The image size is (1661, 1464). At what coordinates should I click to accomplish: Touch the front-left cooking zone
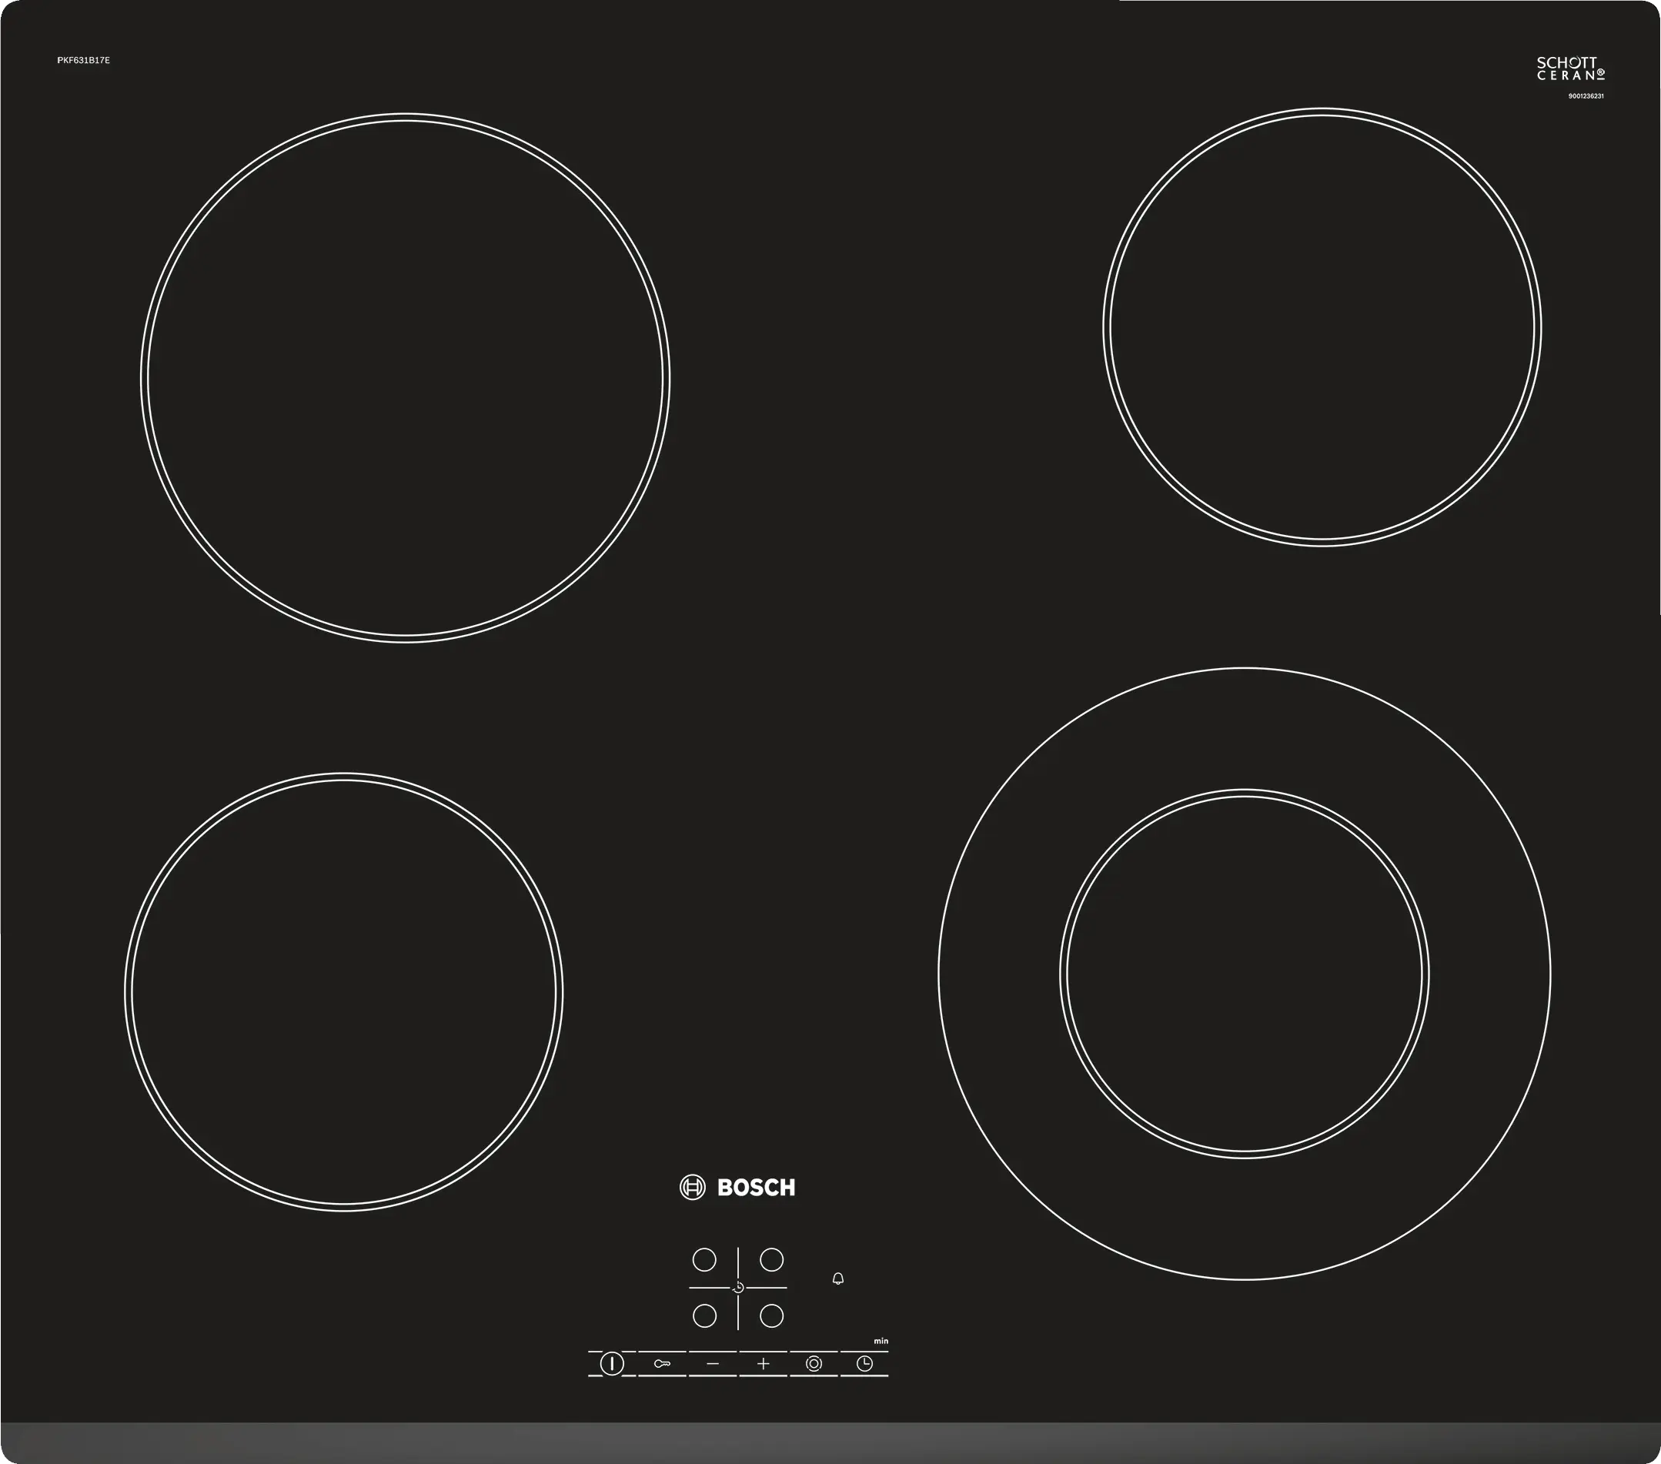click(344, 992)
